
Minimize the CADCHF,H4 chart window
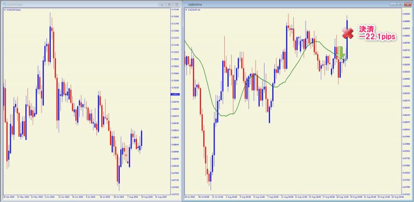pyautogui.click(x=394, y=4)
